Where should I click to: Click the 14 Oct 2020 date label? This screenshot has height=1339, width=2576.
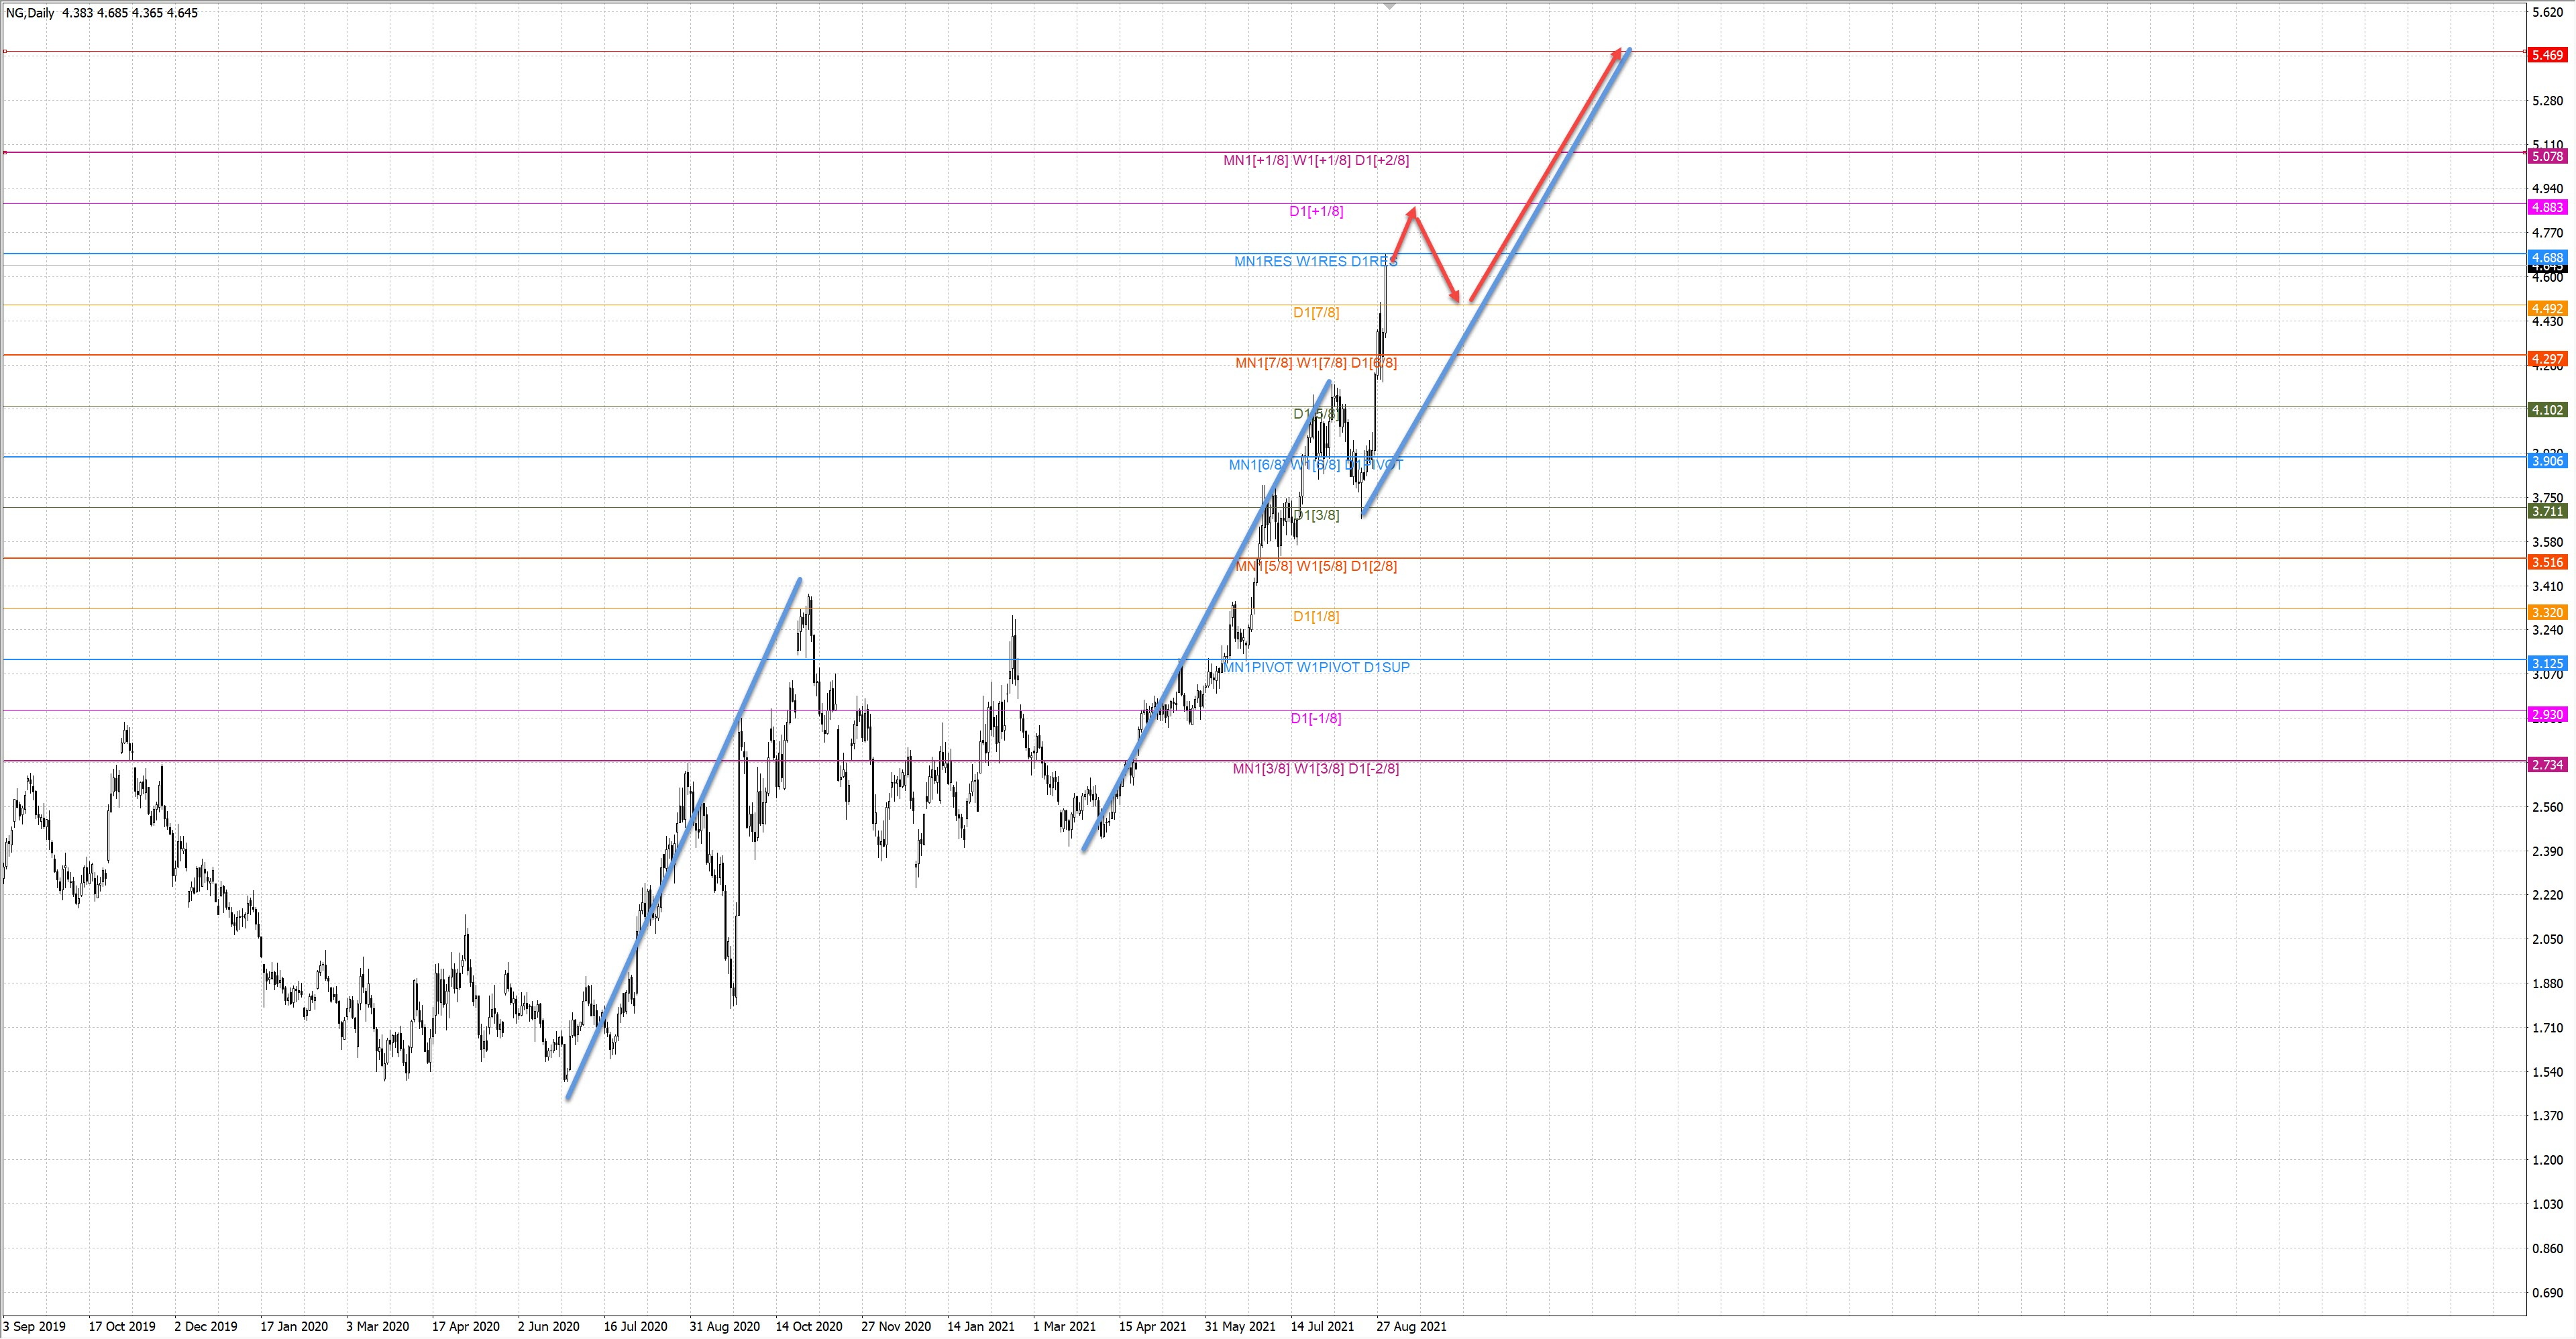click(x=808, y=1326)
